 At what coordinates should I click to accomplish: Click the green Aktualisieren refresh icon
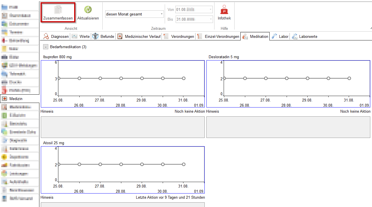[88, 10]
